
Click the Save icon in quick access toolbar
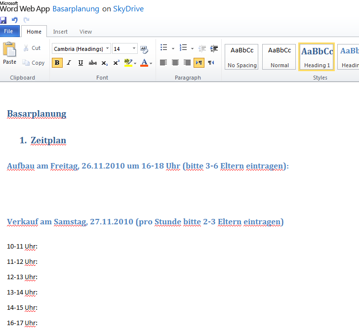(x=3, y=20)
